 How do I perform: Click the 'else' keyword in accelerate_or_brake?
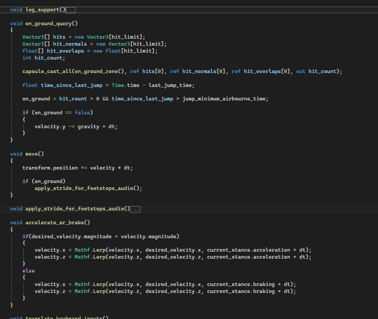[x=28, y=271]
